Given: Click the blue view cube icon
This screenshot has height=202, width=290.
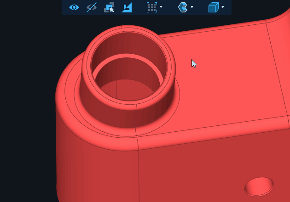Looking at the screenshot, I should pyautogui.click(x=213, y=7).
